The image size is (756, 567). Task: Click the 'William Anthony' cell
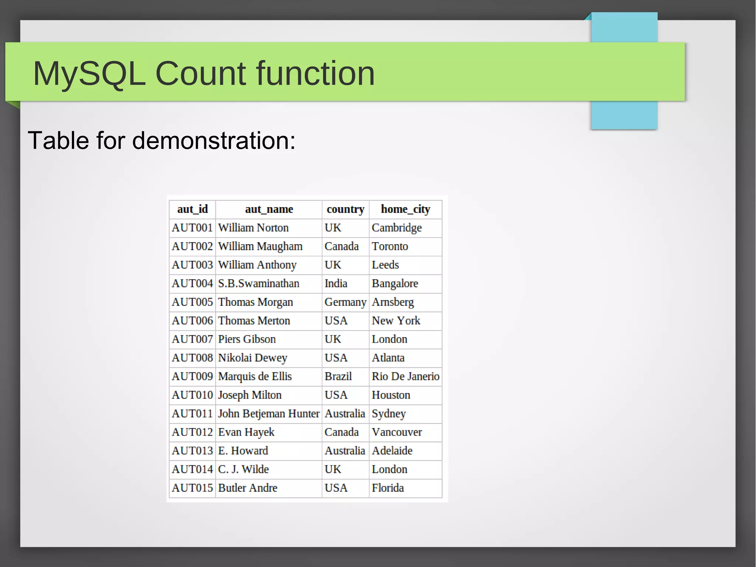point(269,265)
